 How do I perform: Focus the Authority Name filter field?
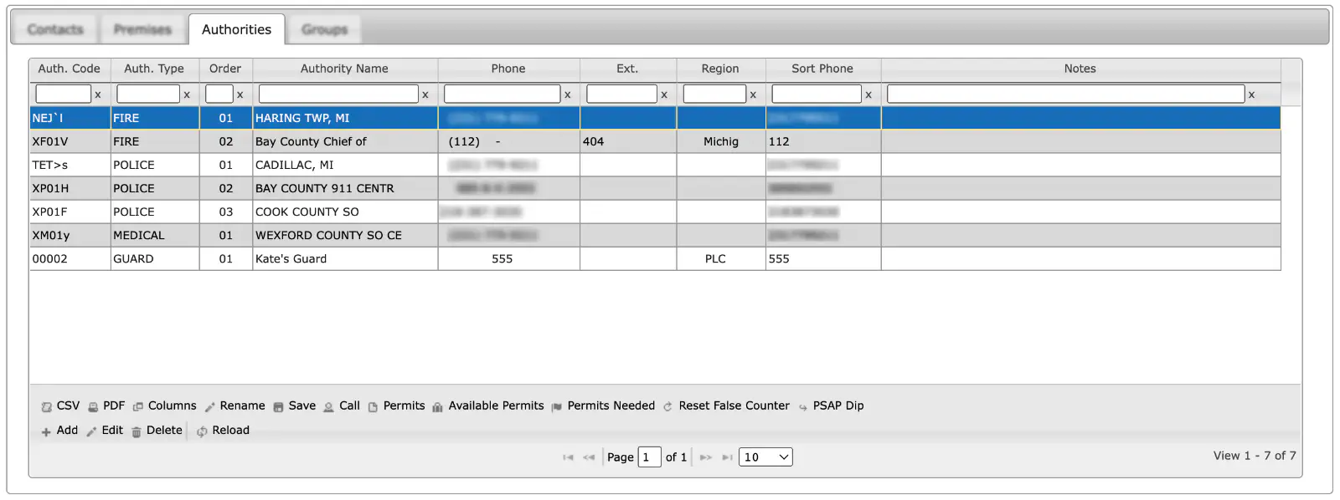point(338,94)
